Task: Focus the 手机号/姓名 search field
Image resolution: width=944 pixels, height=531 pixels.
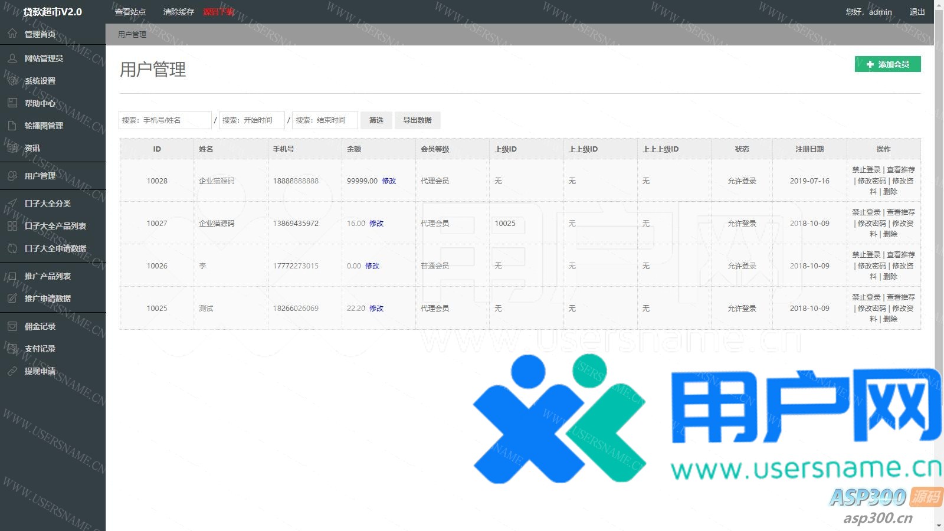Action: 165,120
